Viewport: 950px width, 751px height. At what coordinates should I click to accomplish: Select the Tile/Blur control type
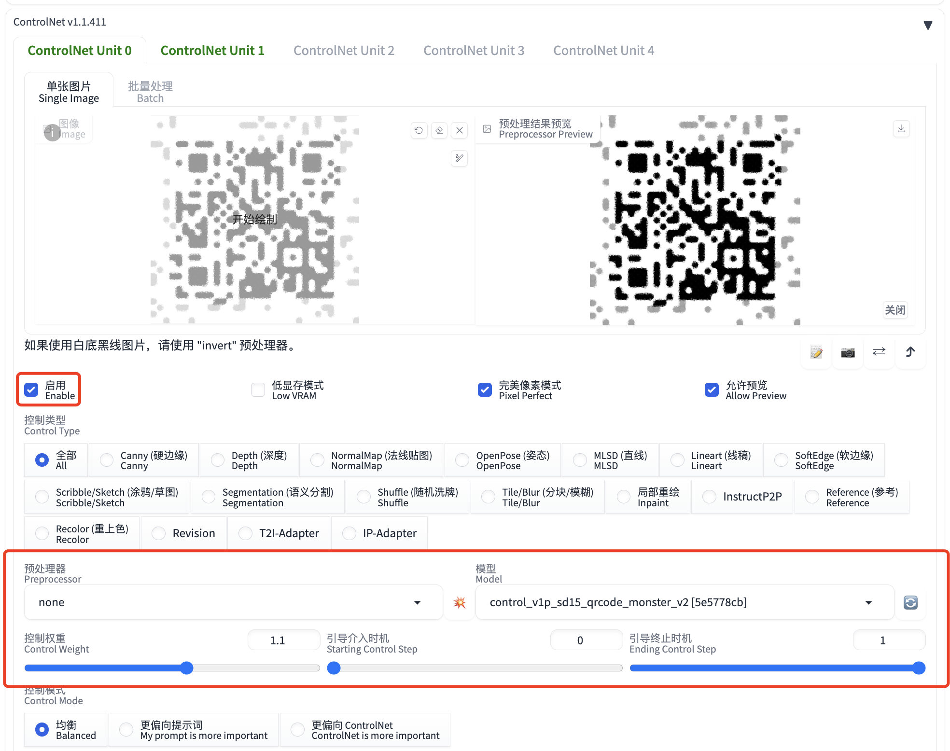click(x=537, y=497)
